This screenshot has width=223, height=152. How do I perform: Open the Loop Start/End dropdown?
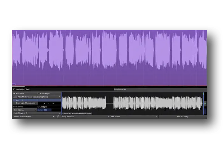point(85,116)
